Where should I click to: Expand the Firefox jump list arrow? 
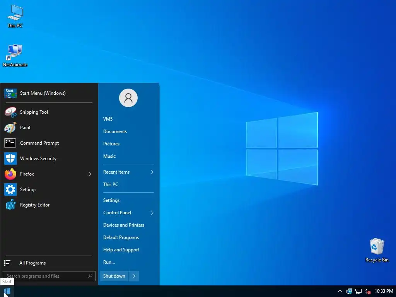click(x=90, y=174)
